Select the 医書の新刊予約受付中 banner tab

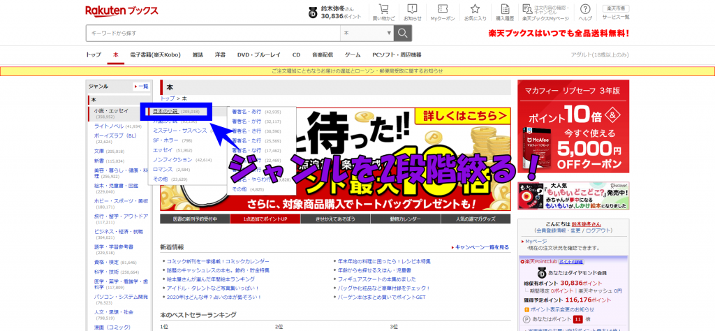[195, 219]
